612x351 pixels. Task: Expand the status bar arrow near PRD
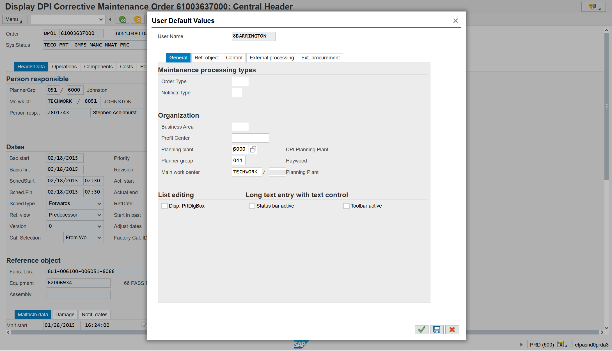(521, 345)
